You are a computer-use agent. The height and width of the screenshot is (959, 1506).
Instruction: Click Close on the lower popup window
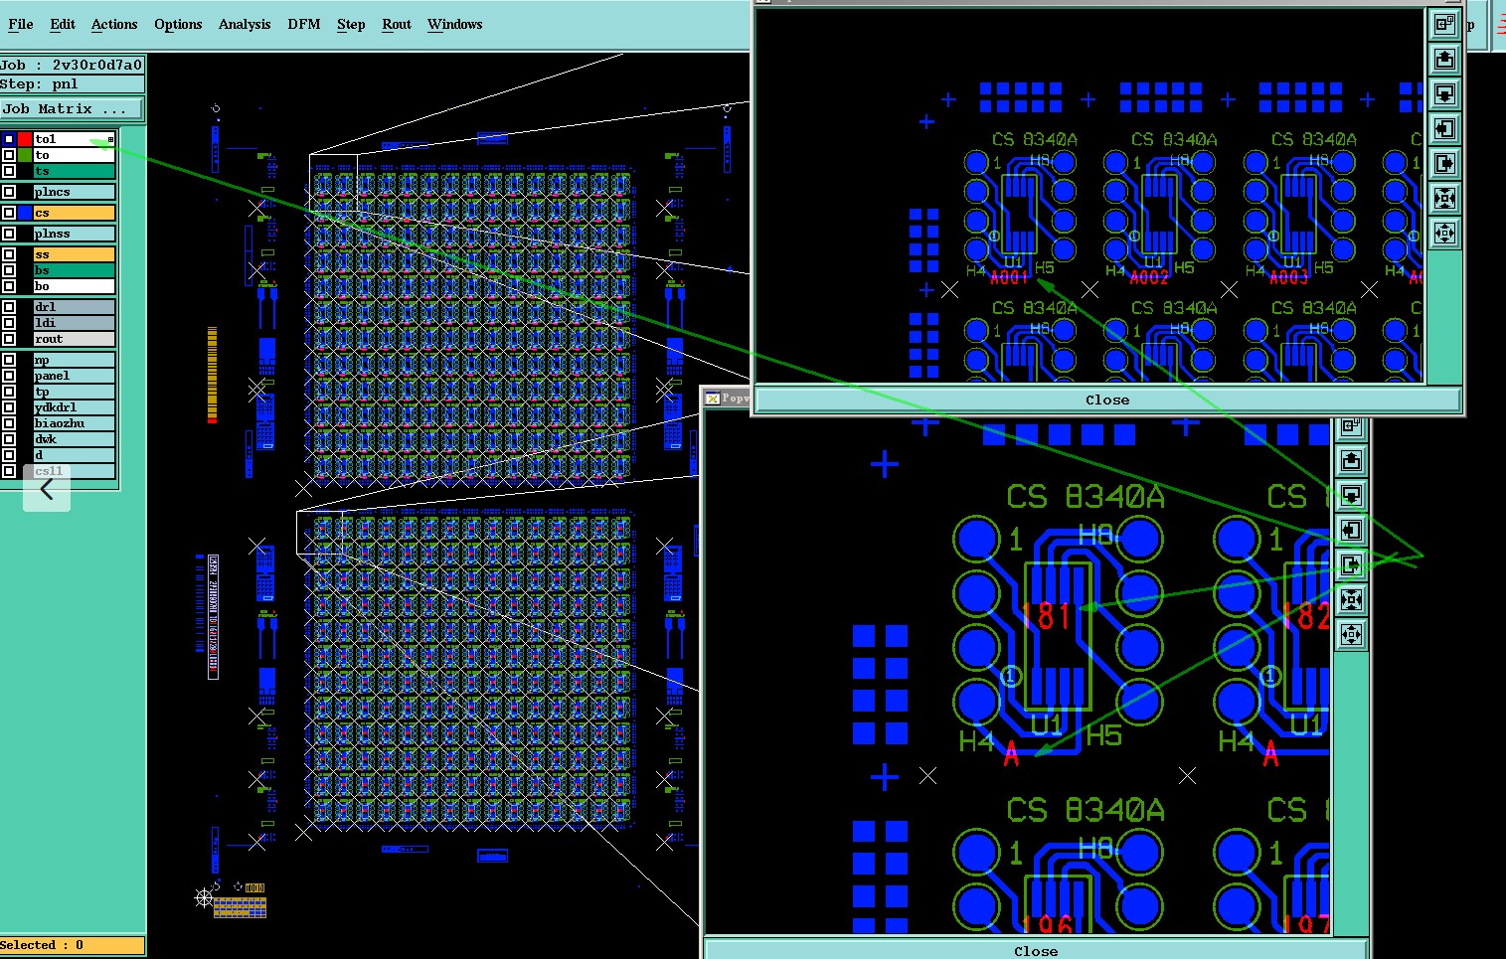(1036, 950)
